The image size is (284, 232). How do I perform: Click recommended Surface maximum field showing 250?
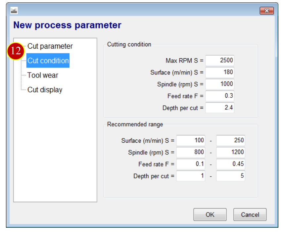pos(231,140)
